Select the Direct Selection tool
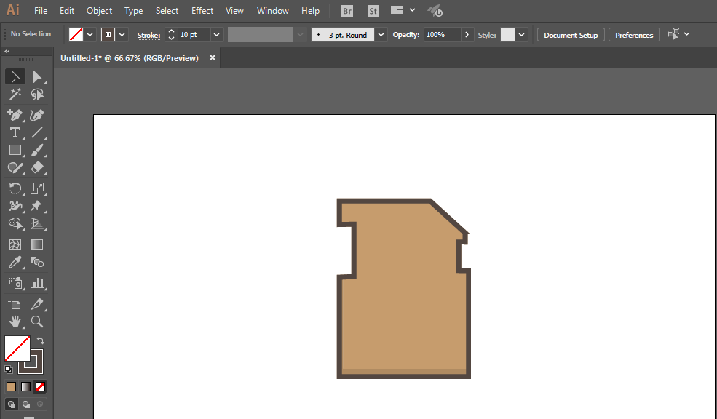This screenshot has height=419, width=717. coord(38,77)
